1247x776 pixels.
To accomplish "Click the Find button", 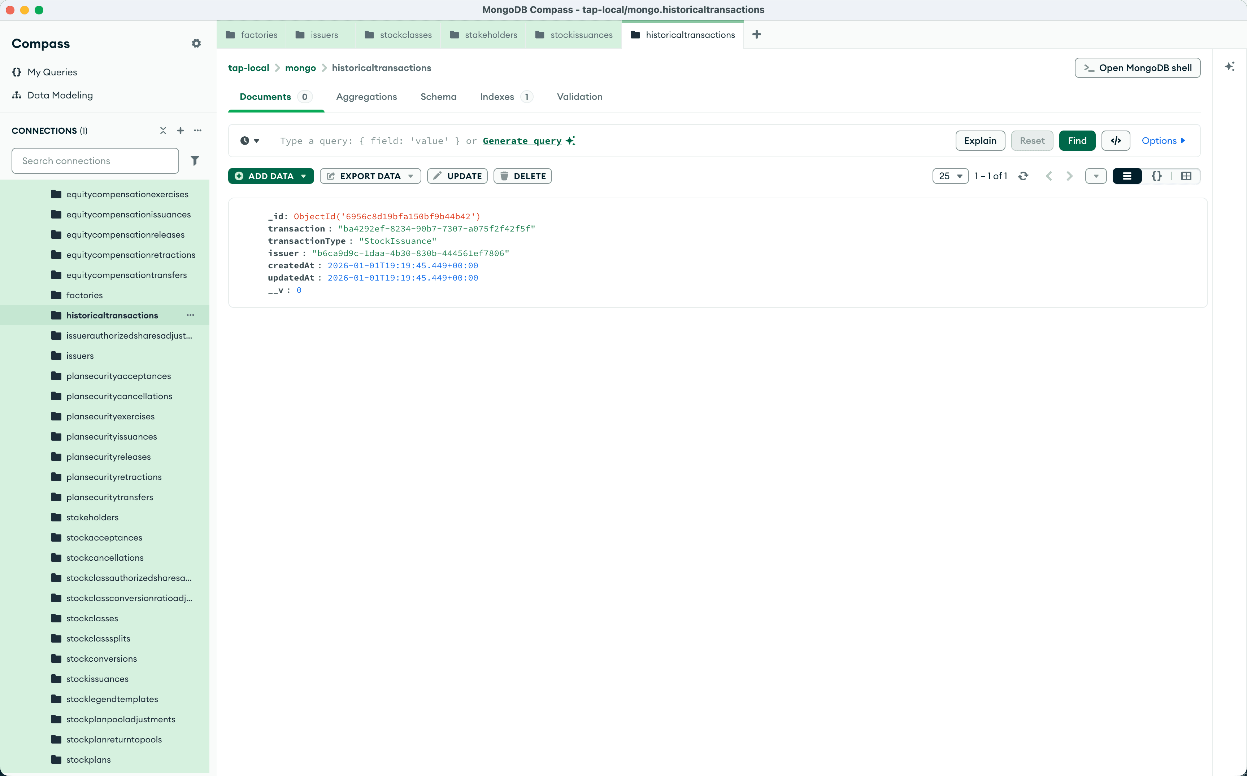I will tap(1077, 141).
